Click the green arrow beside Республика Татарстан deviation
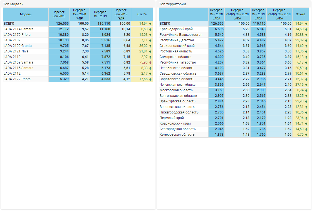Image resolution: width=312 pixels, height=220 pixels. point(306,62)
